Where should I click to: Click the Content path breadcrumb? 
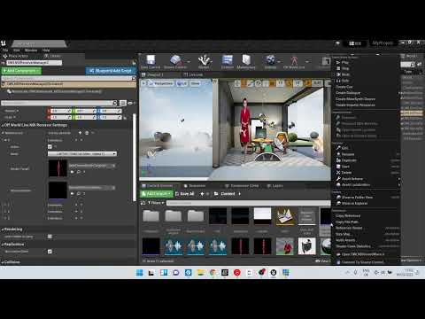(228, 194)
